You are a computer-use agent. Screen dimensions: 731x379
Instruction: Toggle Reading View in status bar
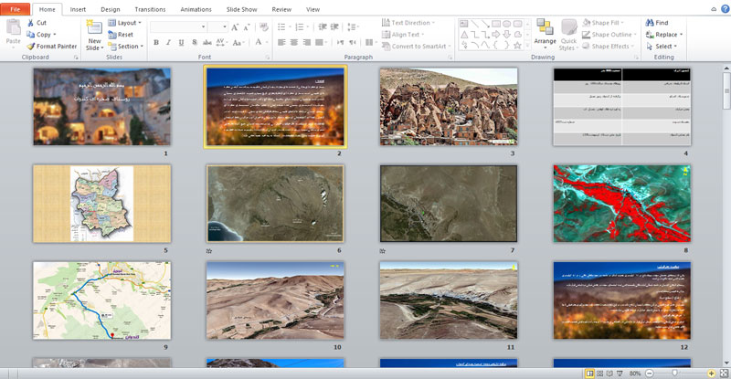(x=610, y=374)
